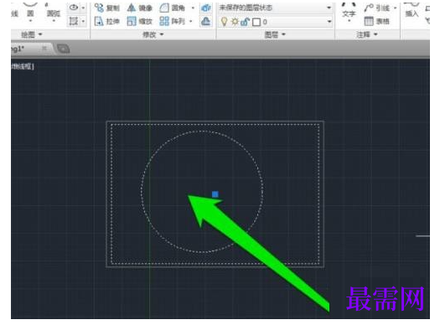440x325 pixels.
Task: Select the Array (阵列) tool
Action: click(x=172, y=21)
